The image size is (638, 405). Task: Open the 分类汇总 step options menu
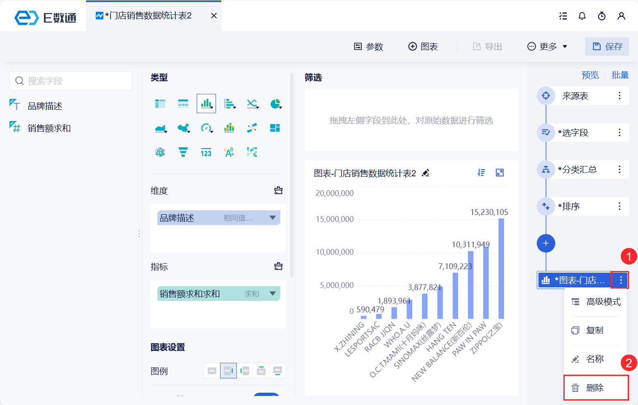point(620,169)
